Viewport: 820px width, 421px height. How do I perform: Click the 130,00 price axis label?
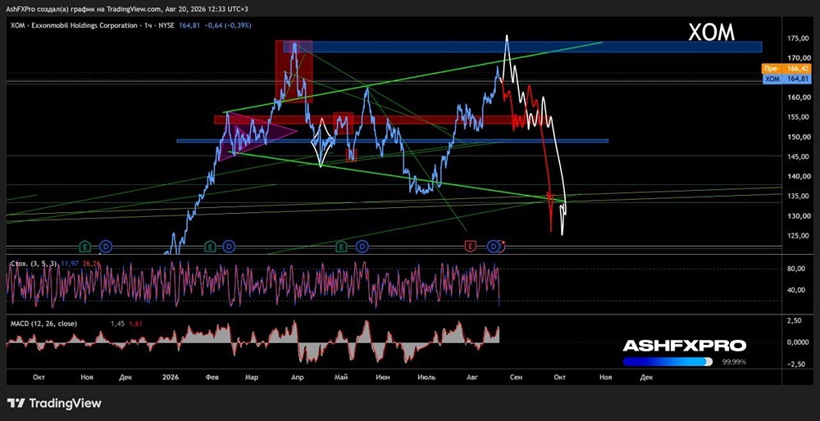pos(797,216)
